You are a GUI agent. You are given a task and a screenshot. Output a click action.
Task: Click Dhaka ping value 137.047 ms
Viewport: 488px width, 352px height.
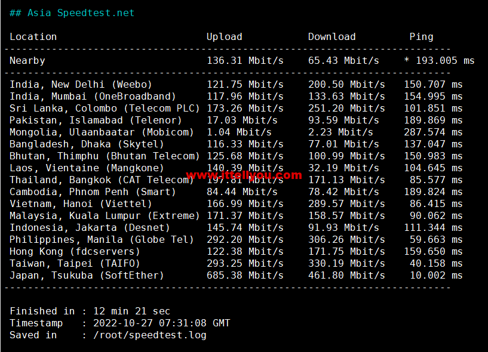click(433, 144)
